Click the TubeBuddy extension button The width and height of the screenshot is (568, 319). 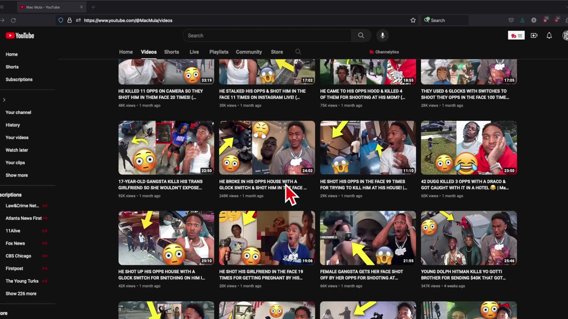click(x=516, y=35)
